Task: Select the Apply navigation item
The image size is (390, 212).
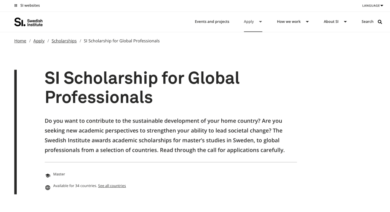Action: (x=249, y=22)
